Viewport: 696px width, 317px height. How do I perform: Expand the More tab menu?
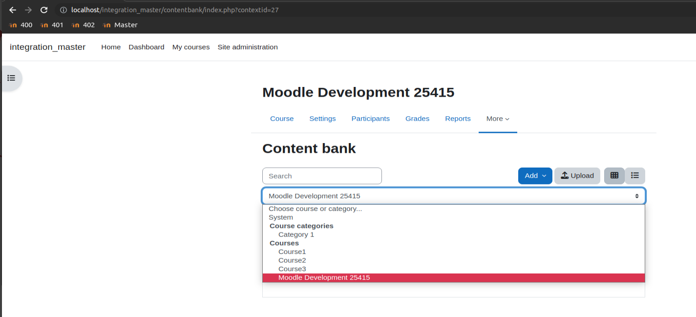(x=498, y=119)
